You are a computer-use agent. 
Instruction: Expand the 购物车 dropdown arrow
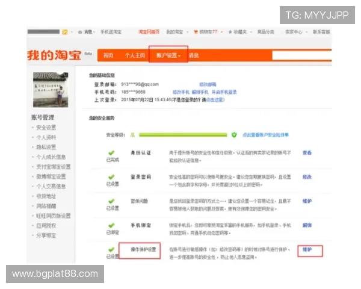pyautogui.click(x=221, y=32)
